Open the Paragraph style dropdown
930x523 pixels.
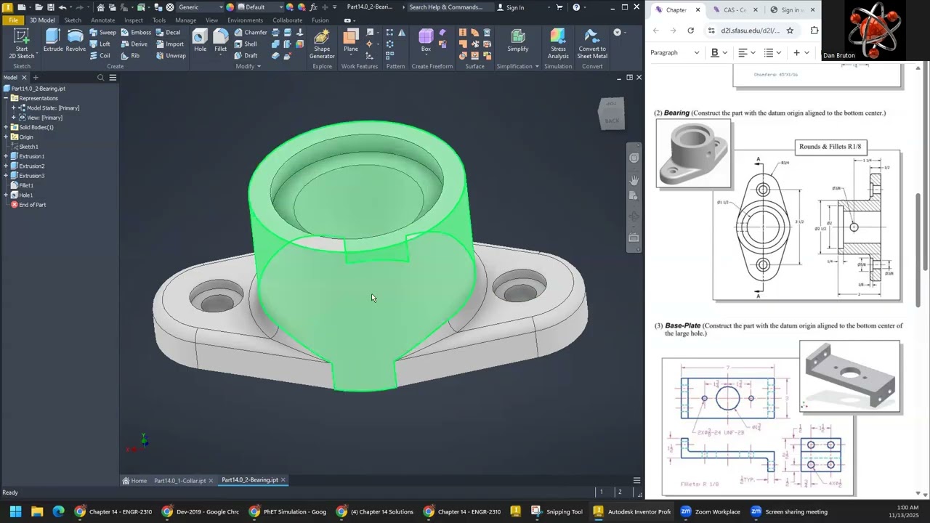674,53
